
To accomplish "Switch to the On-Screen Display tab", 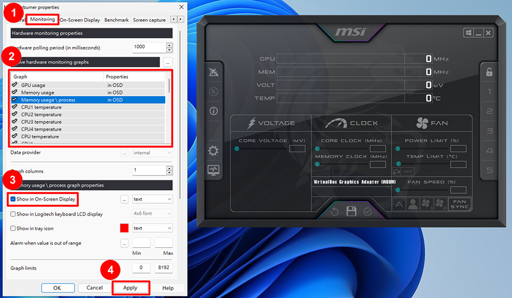I will (80, 20).
